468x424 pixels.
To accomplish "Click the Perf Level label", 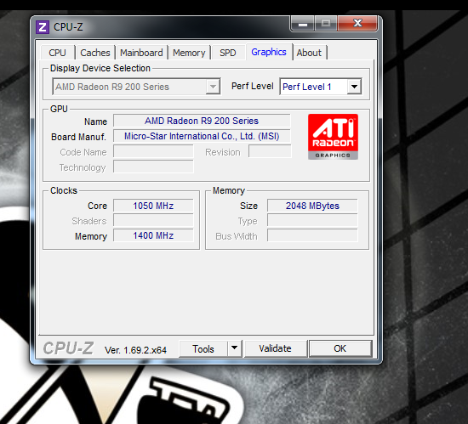I will point(252,86).
